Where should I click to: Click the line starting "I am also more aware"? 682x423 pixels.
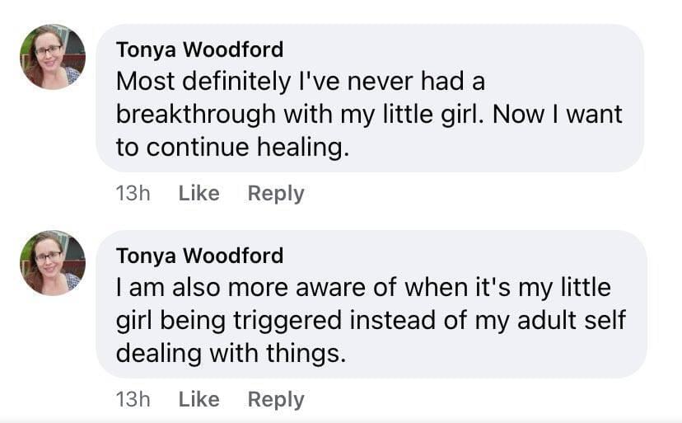(362, 288)
